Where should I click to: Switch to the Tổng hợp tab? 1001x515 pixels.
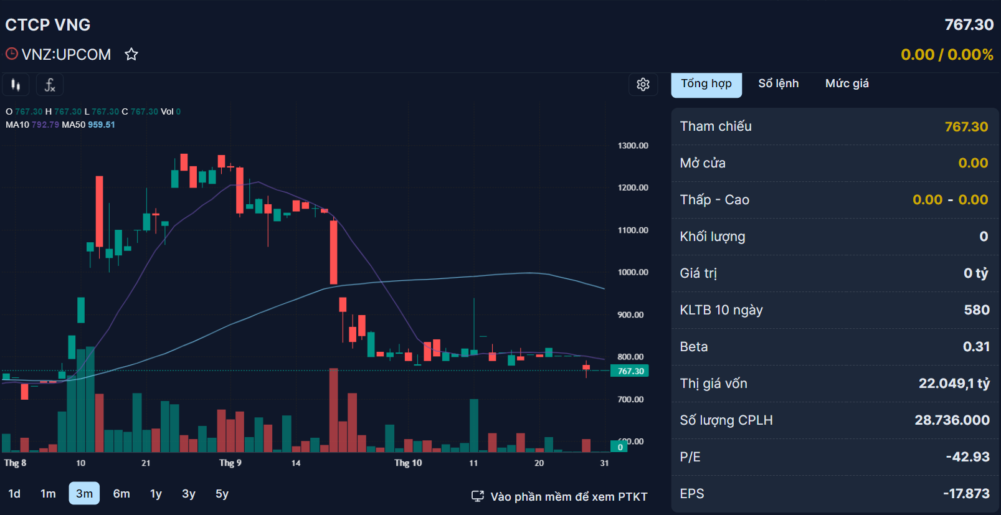point(706,84)
